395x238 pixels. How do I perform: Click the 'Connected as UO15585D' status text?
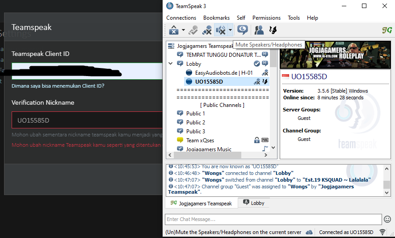click(346, 232)
